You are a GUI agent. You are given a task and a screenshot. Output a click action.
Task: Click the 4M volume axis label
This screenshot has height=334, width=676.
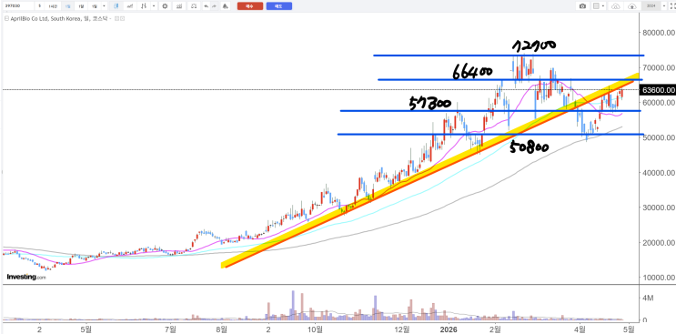tap(649, 299)
